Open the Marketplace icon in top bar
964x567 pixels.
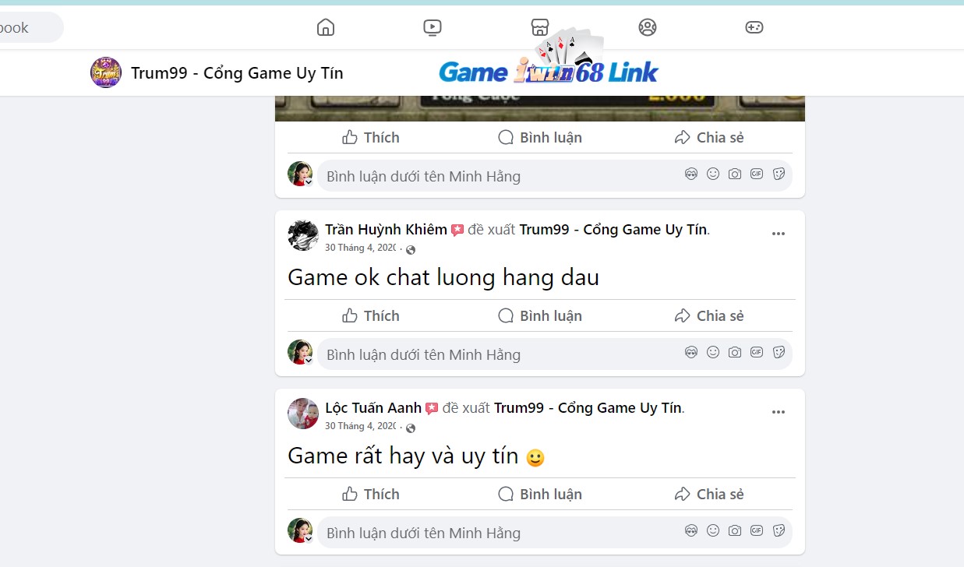coord(539,27)
